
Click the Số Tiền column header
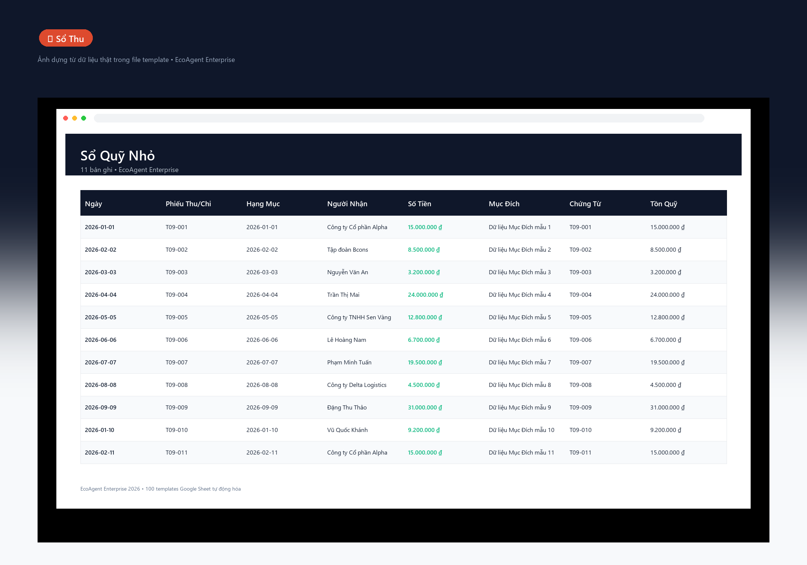coord(420,204)
